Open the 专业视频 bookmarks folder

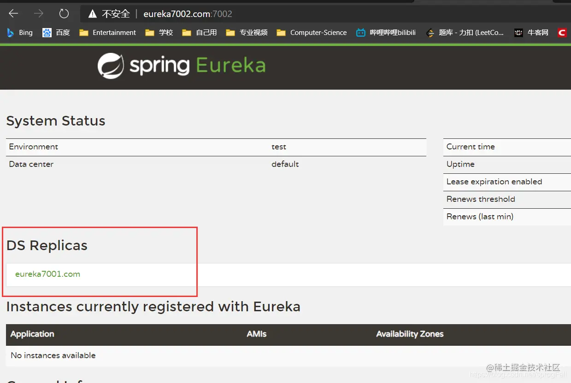pyautogui.click(x=247, y=33)
